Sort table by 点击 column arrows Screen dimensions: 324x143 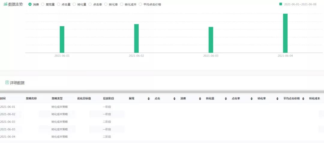point(174,99)
